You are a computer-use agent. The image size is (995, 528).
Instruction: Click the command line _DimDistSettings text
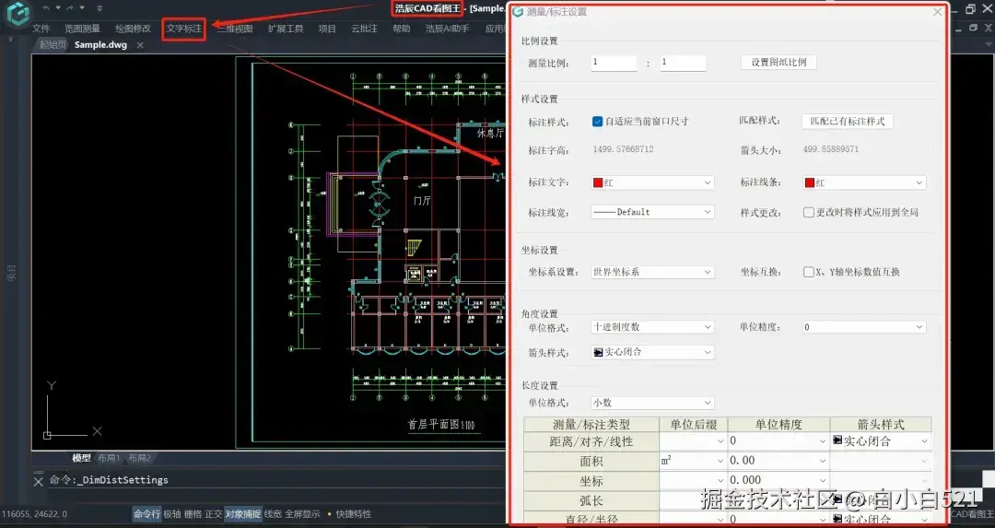click(123, 480)
